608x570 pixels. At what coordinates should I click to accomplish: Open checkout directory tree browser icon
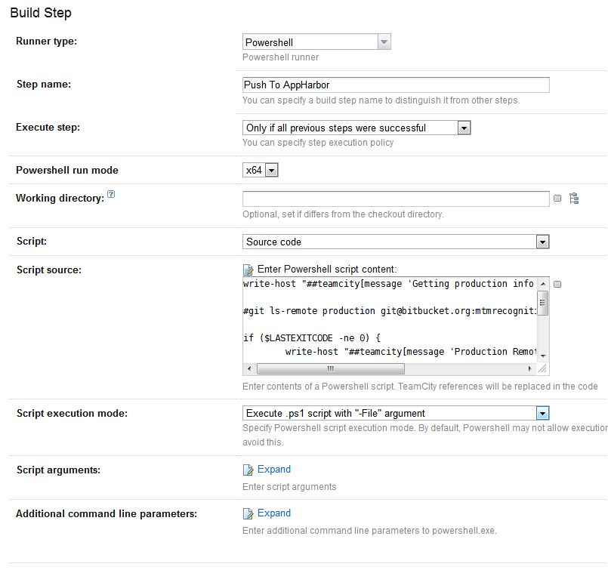pyautogui.click(x=574, y=199)
